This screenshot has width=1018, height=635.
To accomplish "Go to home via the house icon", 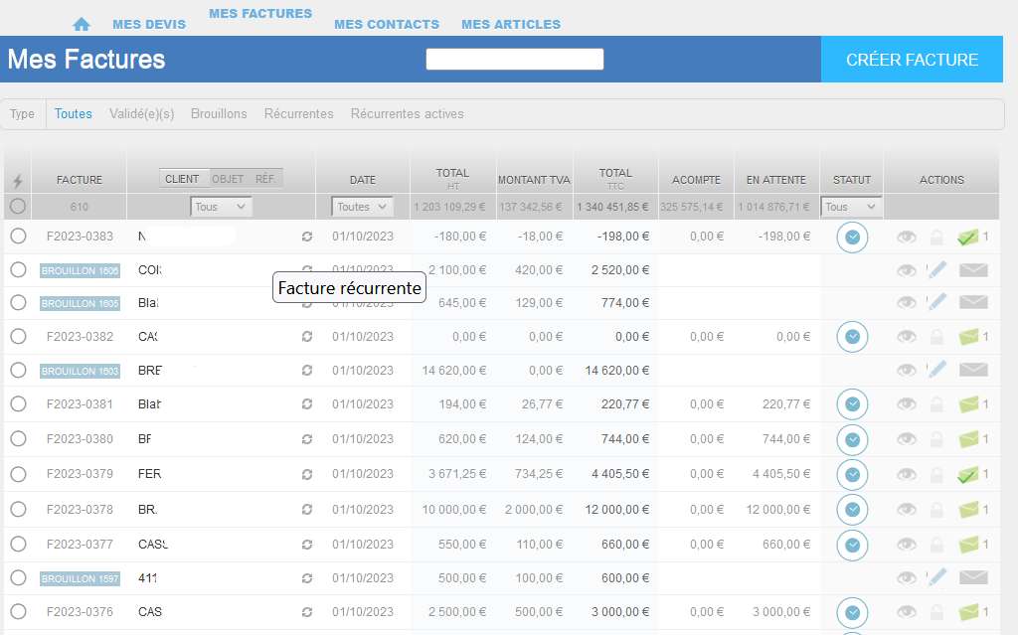I will pos(82,25).
